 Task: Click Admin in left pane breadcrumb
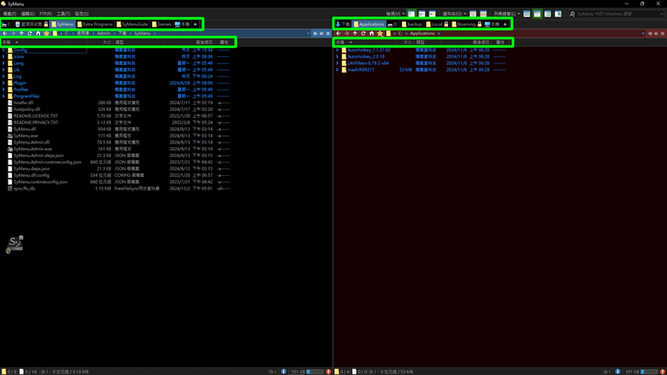tap(103, 33)
